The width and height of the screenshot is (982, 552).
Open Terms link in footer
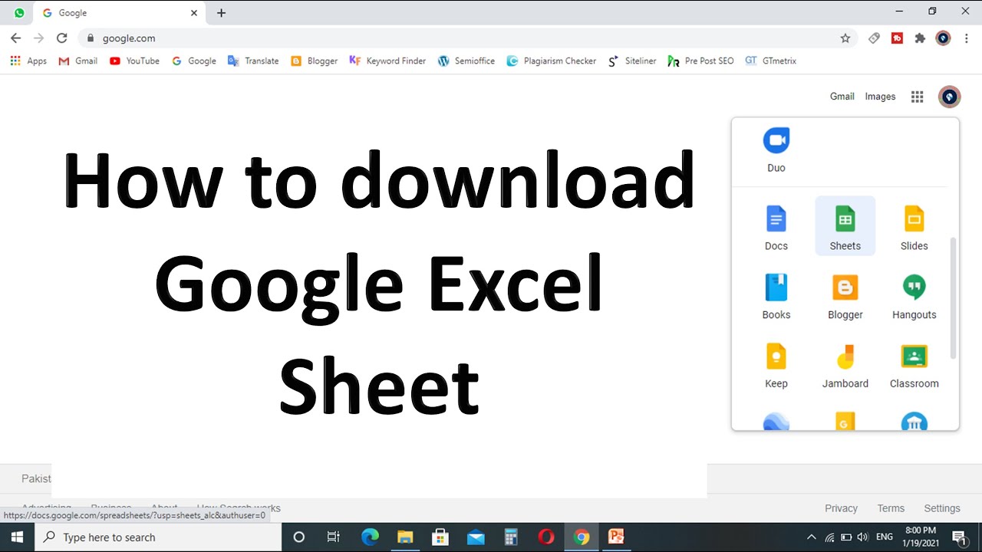pos(891,508)
